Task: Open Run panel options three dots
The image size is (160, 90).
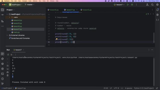Action: point(149,50)
